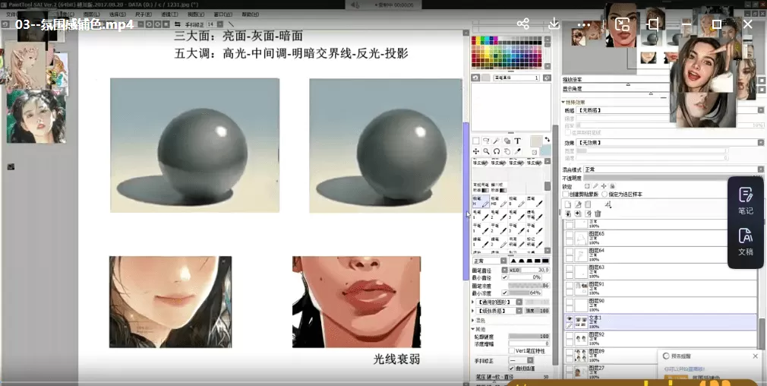Open the girl portrait reference thumbnail on left
767x386 pixels.
pos(36,116)
